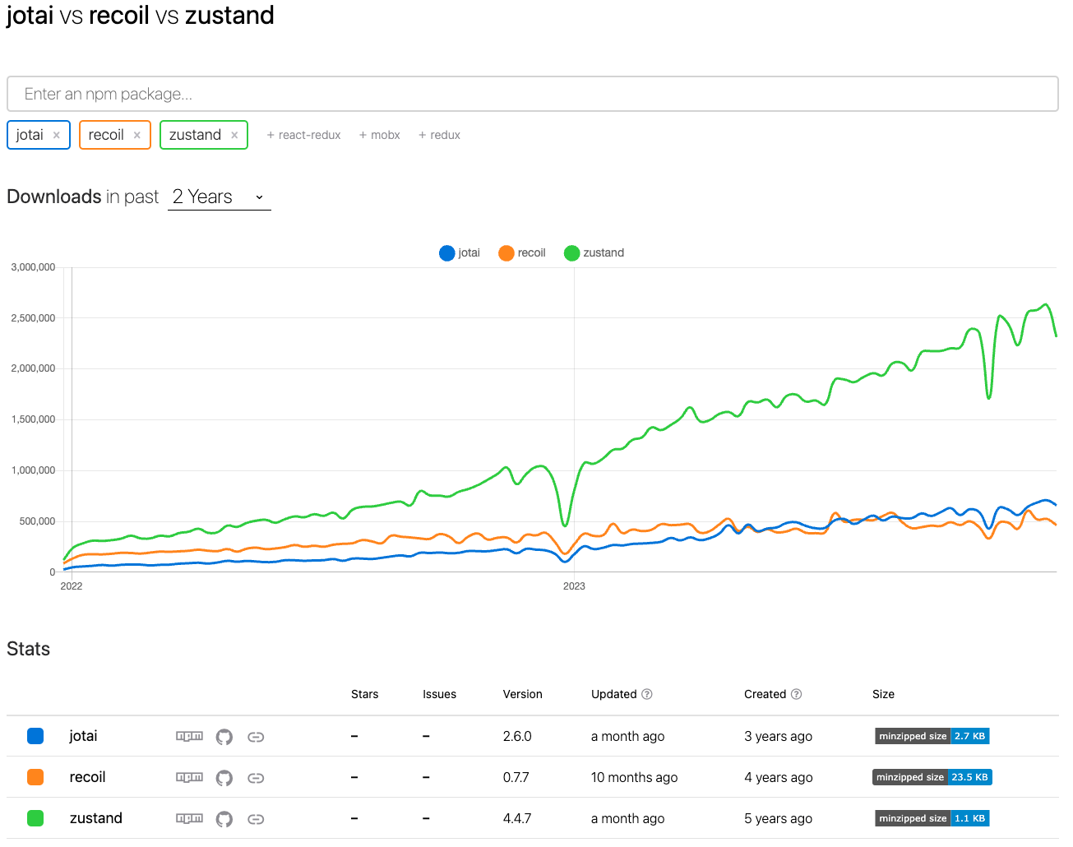Add mobx suggestion to comparison
Screen dimensions: 1073x847
pos(379,136)
